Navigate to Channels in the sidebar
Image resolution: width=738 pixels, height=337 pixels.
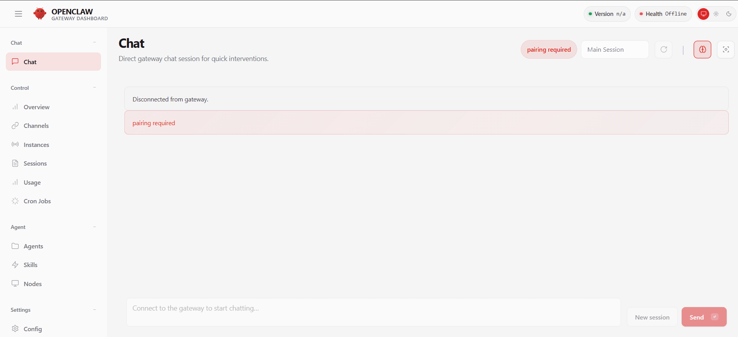click(x=36, y=126)
